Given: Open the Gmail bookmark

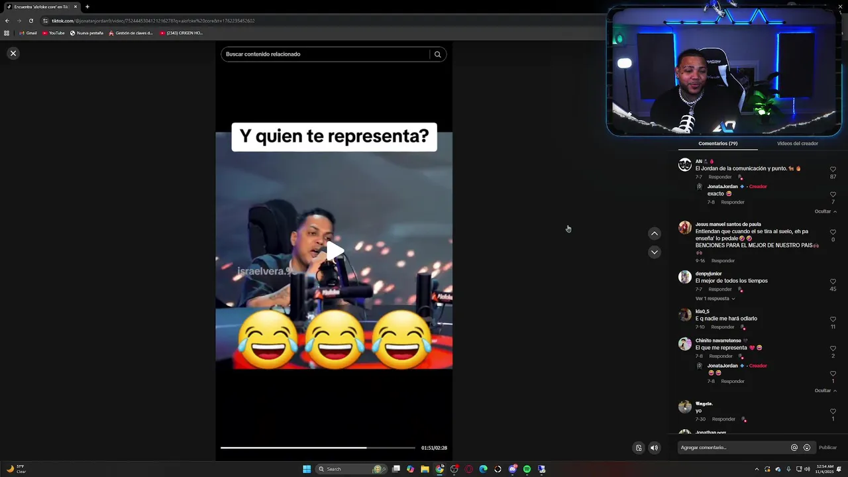Looking at the screenshot, I should 28,33.
